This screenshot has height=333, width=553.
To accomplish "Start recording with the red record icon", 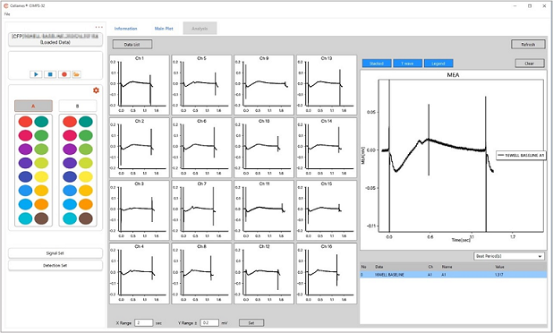I will coord(64,74).
